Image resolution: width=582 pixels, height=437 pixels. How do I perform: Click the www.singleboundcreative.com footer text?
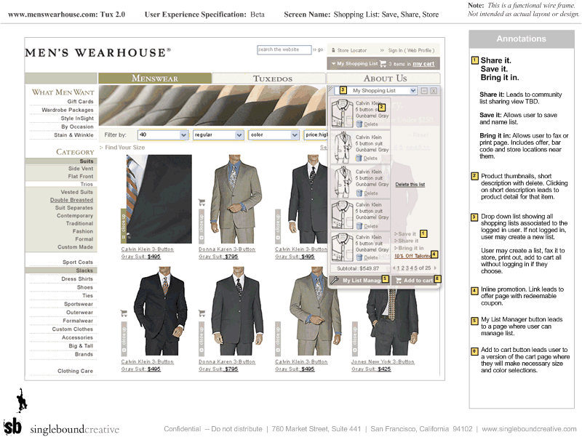[x=529, y=429]
